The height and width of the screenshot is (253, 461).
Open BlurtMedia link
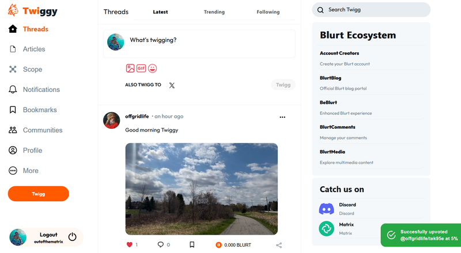pyautogui.click(x=332, y=152)
